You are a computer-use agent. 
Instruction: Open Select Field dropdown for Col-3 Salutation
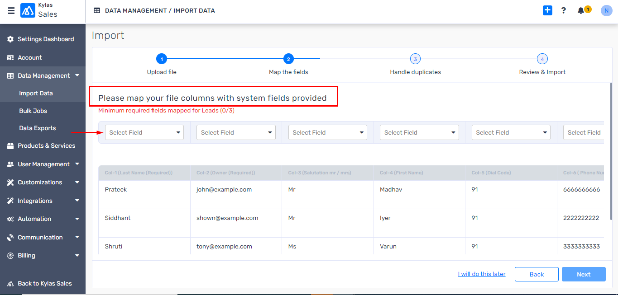pyautogui.click(x=328, y=132)
